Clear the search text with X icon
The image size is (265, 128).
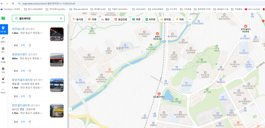tap(61, 18)
